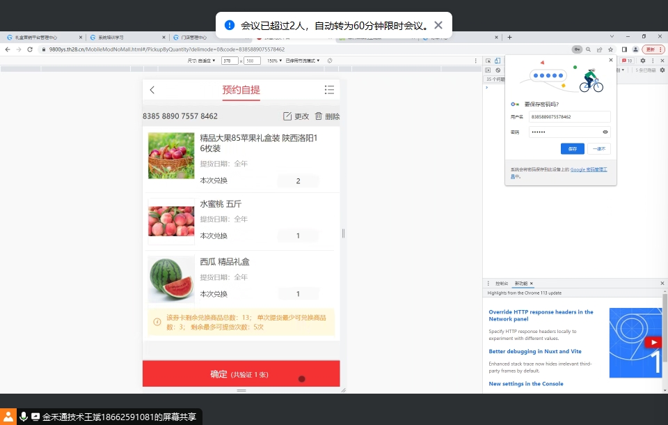Image resolution: width=668 pixels, height=425 pixels.
Task: Go back using the left chevron on 预约自提 page
Action: 152,90
